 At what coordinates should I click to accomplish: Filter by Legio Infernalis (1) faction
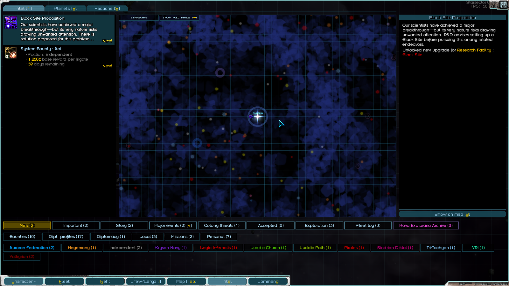click(219, 248)
